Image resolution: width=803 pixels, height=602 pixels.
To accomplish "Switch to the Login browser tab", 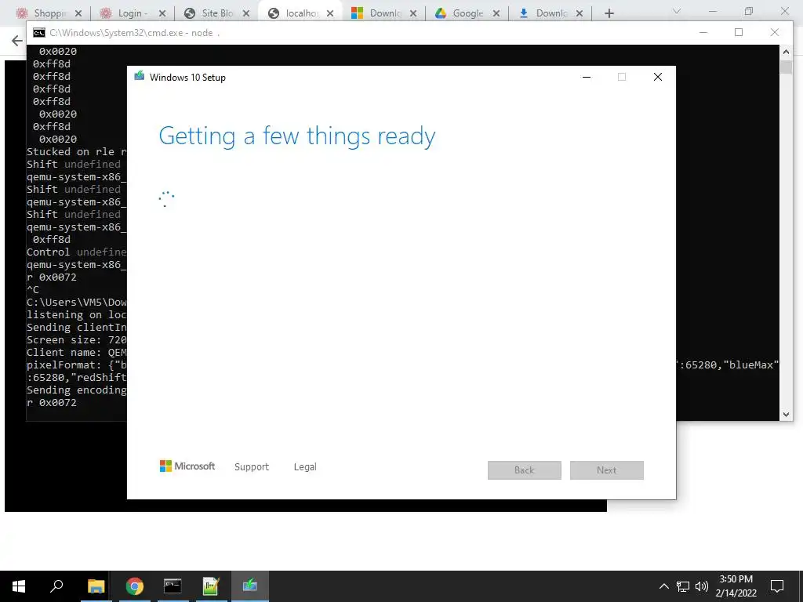I will click(x=132, y=13).
